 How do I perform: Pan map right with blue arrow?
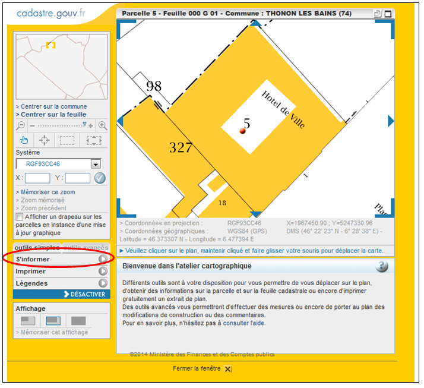pyautogui.click(x=390, y=121)
